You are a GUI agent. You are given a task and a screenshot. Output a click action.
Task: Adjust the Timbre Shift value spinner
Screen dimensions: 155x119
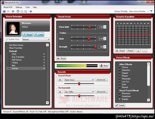click(x=105, y=39)
